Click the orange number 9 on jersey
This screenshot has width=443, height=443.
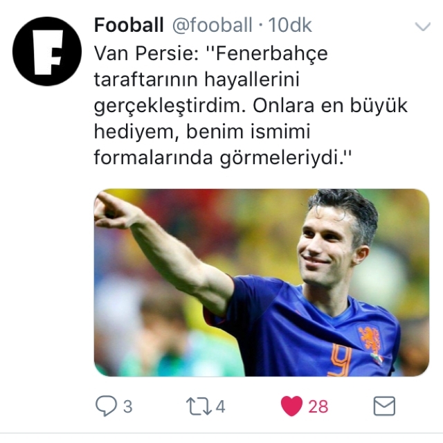click(x=341, y=359)
